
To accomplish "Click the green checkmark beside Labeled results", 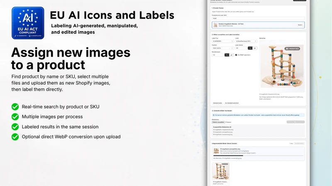I will 15,127.
